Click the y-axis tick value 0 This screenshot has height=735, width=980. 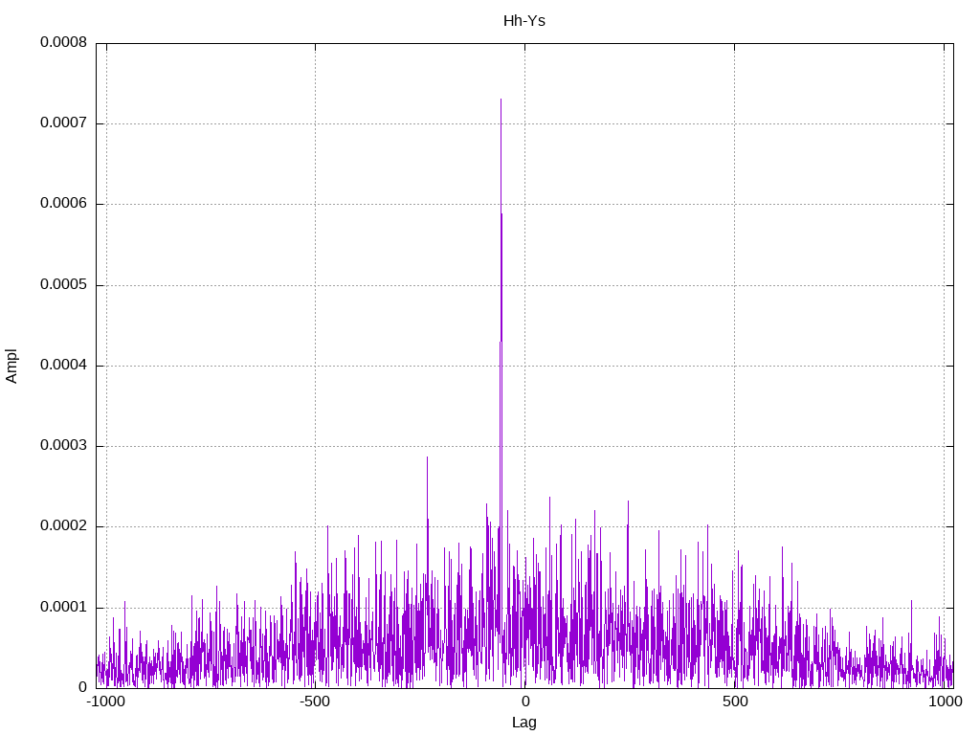[x=82, y=687]
